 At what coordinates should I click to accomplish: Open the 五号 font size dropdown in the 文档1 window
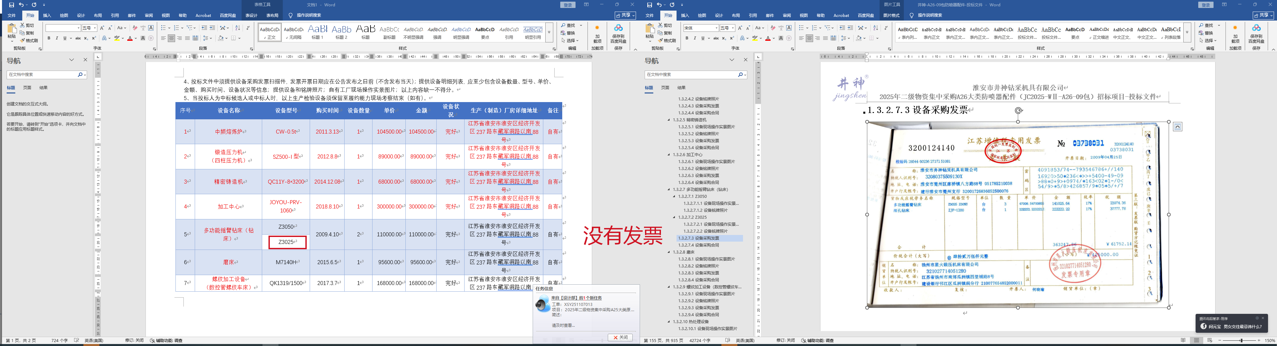point(95,28)
